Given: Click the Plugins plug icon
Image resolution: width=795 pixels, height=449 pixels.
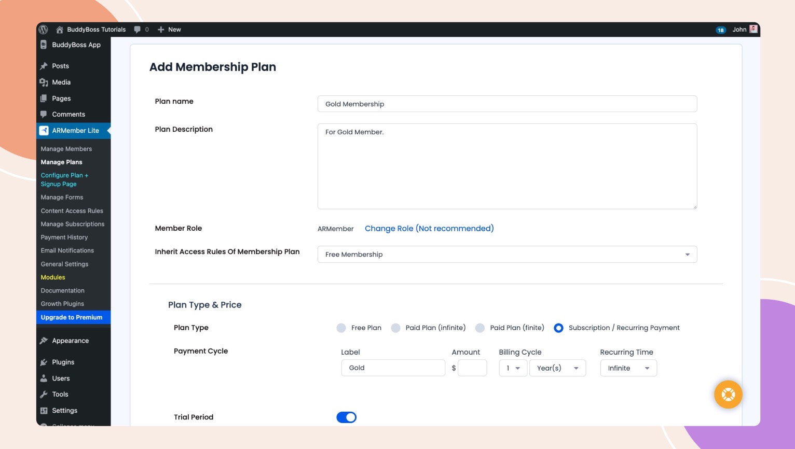Looking at the screenshot, I should click(x=44, y=362).
